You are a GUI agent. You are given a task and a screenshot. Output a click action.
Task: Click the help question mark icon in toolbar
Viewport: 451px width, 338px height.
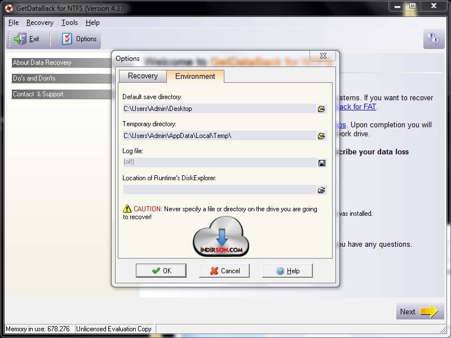pos(434,38)
